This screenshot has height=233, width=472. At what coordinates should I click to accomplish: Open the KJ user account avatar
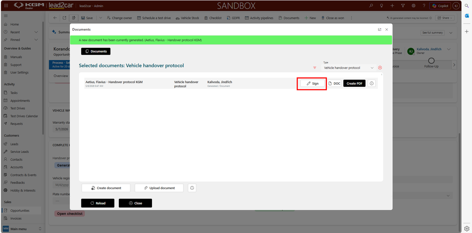[x=456, y=6]
